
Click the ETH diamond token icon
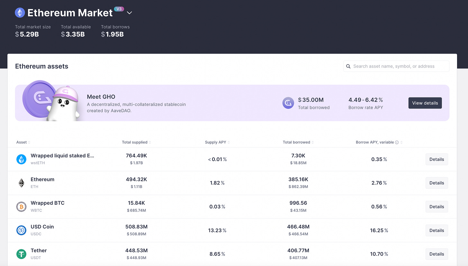pyautogui.click(x=21, y=183)
